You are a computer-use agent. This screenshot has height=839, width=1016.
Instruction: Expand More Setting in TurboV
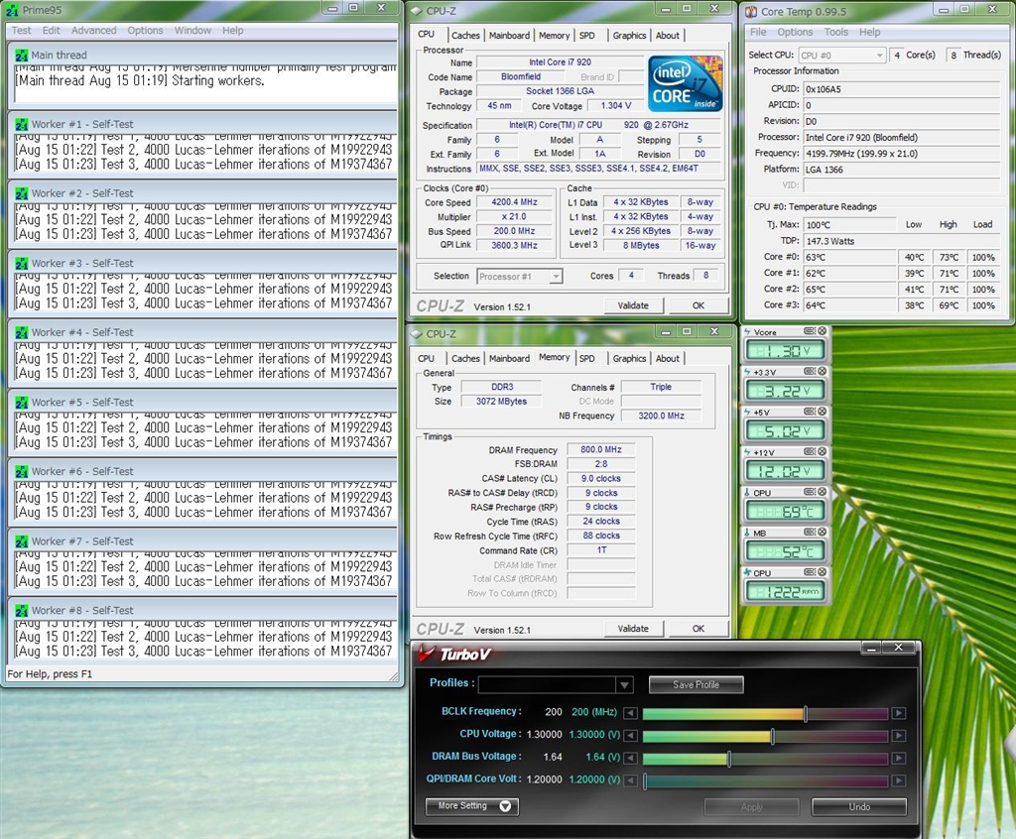[474, 806]
